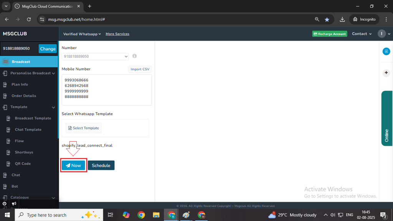The width and height of the screenshot is (393, 221).
Task: Open the notification center icon
Action: click(x=383, y=215)
